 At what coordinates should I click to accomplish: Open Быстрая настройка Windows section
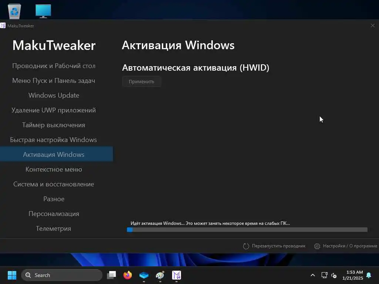(x=54, y=139)
